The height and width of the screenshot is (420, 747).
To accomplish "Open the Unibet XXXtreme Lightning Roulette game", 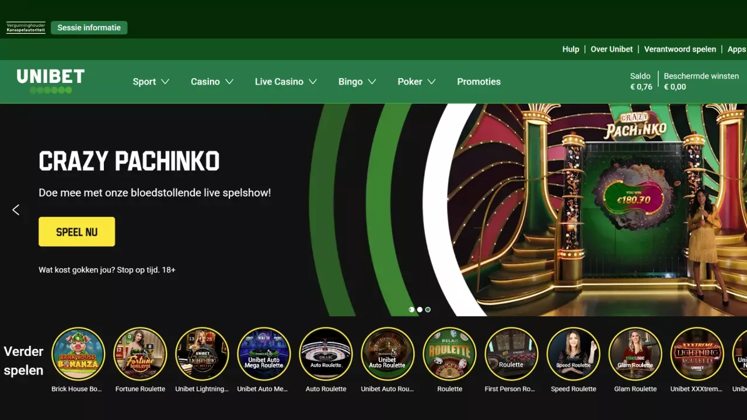I will pos(697,353).
